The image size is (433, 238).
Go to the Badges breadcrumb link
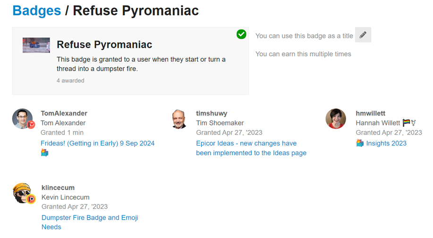pos(37,10)
